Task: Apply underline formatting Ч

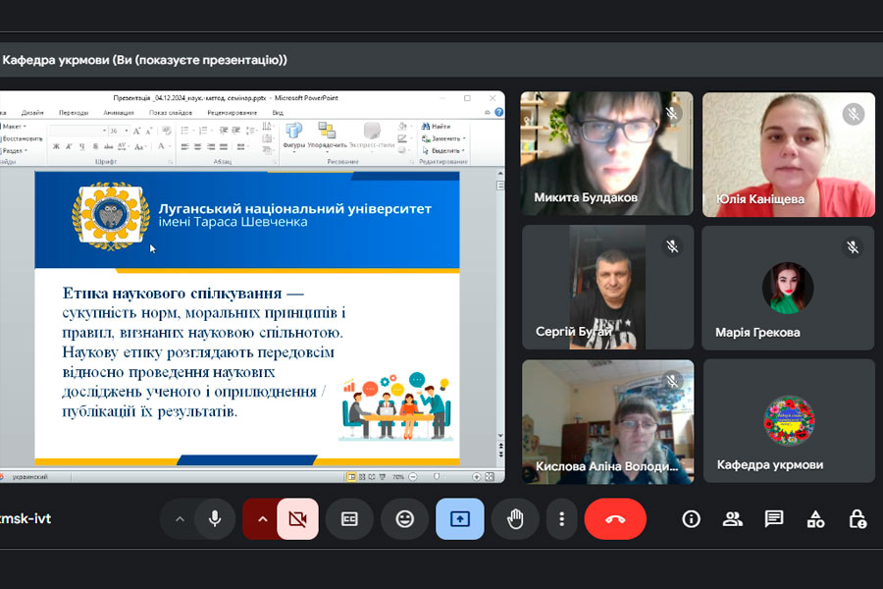Action: coord(81,146)
